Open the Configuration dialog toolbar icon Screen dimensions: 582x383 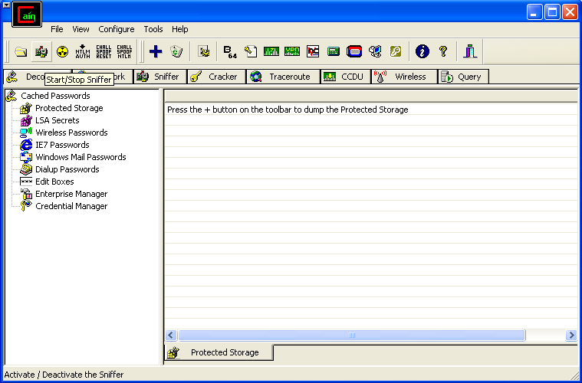click(203, 51)
